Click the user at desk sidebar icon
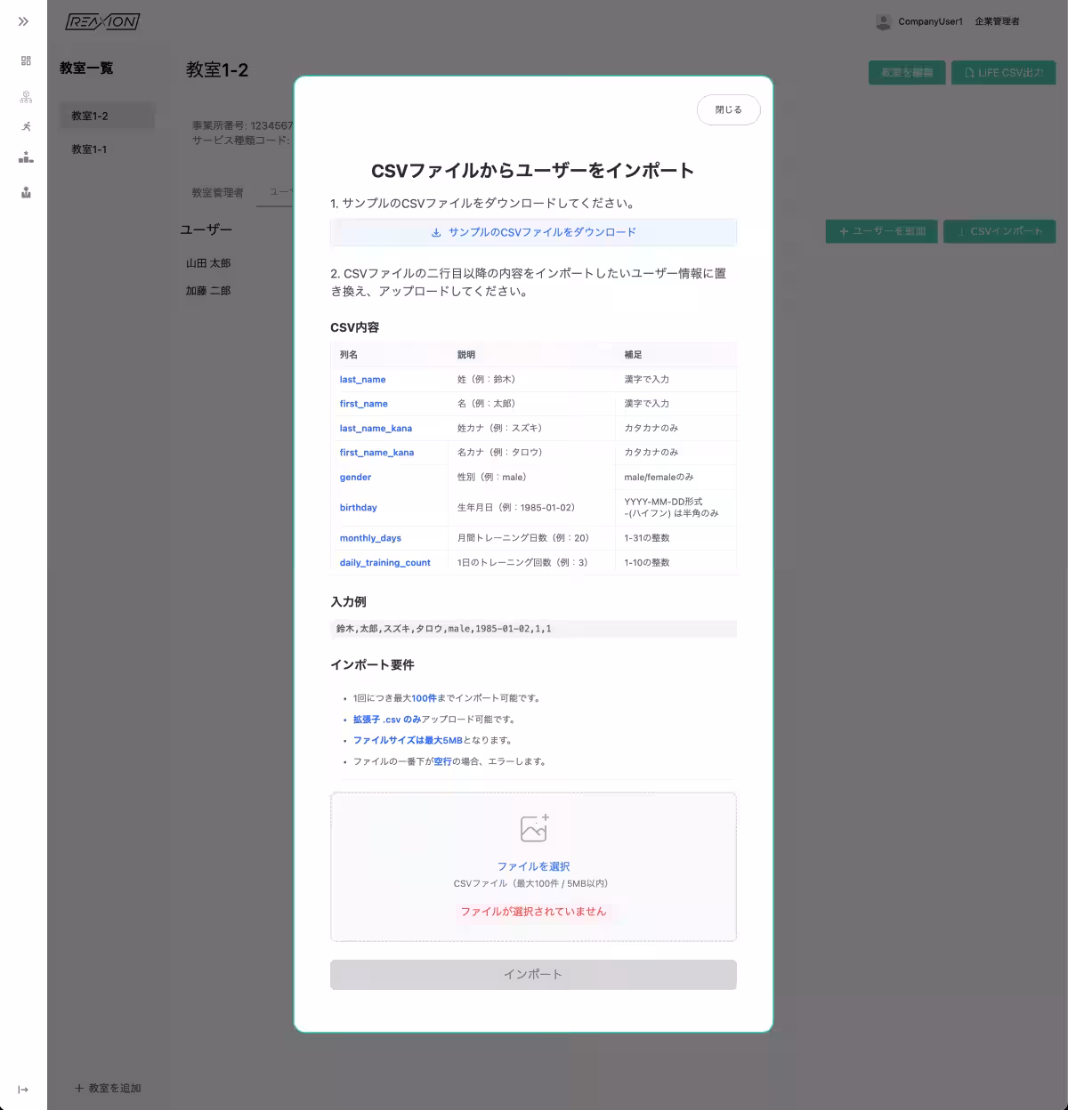 coord(26,192)
